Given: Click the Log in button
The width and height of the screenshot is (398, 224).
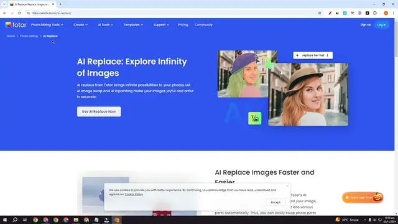Looking at the screenshot, I should pos(381,25).
